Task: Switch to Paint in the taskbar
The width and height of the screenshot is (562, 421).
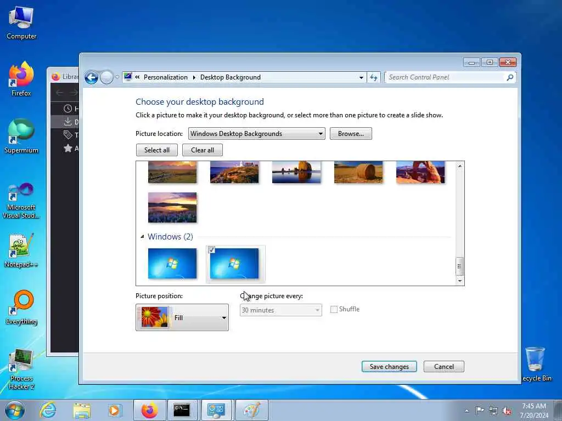Action: click(x=251, y=410)
